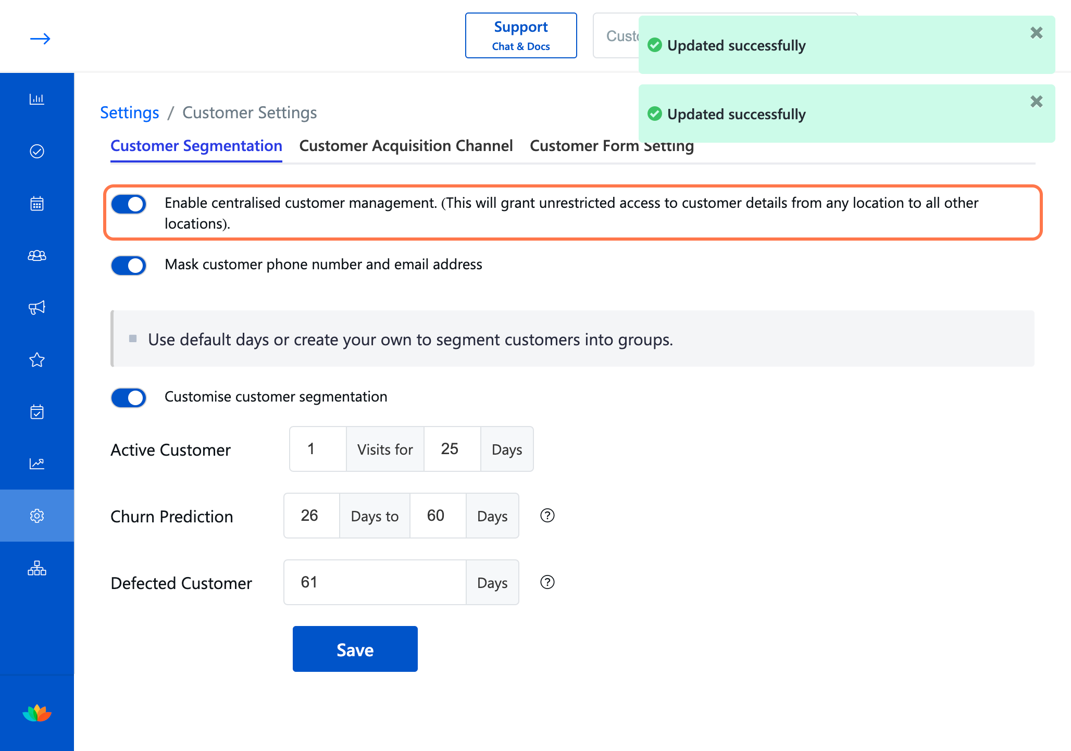Screen dimensions: 1071x751
Task: Open the star sidebar icon
Action: [x=37, y=359]
